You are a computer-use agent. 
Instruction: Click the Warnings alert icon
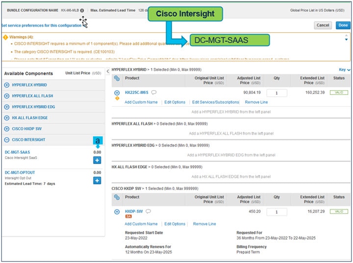tap(5, 37)
